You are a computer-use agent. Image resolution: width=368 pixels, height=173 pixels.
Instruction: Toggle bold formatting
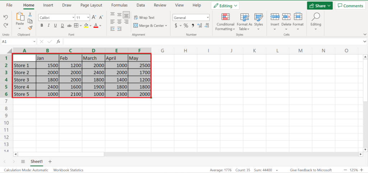(42, 25)
